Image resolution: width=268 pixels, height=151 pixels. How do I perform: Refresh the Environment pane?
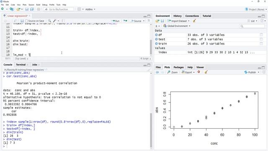click(x=262, y=21)
